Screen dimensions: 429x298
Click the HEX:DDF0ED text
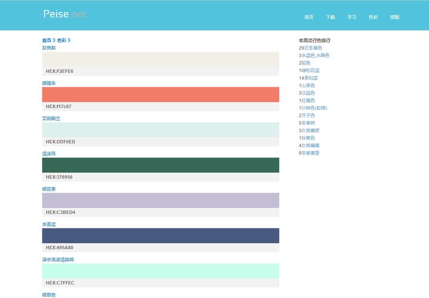point(60,142)
